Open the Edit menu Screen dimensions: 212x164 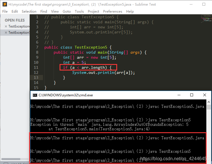click(15, 12)
